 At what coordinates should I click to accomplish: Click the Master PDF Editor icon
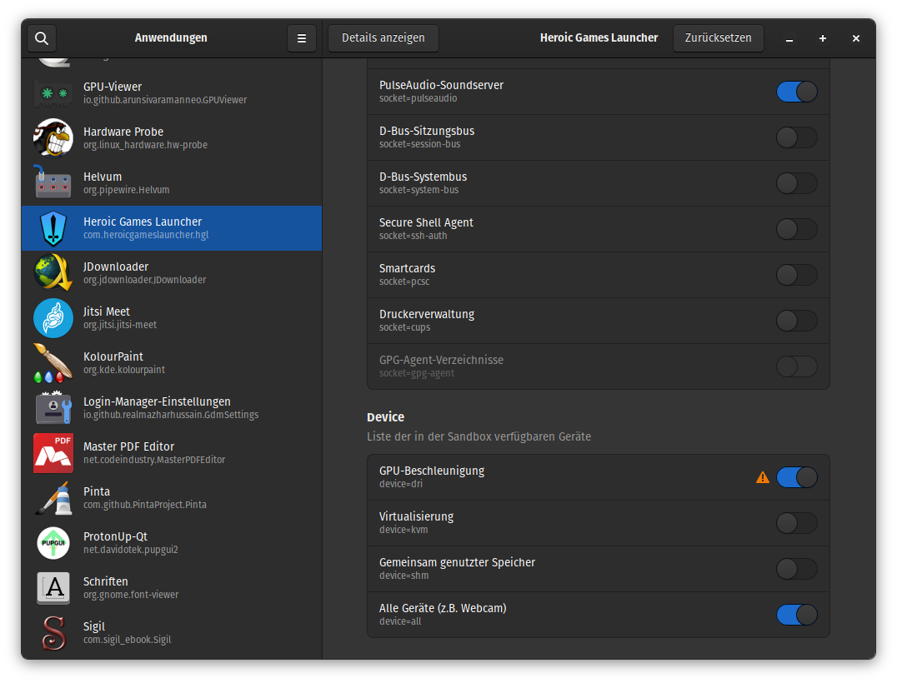pyautogui.click(x=53, y=452)
